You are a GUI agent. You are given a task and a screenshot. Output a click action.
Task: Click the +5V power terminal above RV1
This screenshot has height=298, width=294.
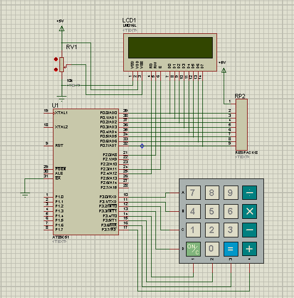point(62,28)
